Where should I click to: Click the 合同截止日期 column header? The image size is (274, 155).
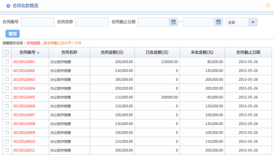pos(248,52)
